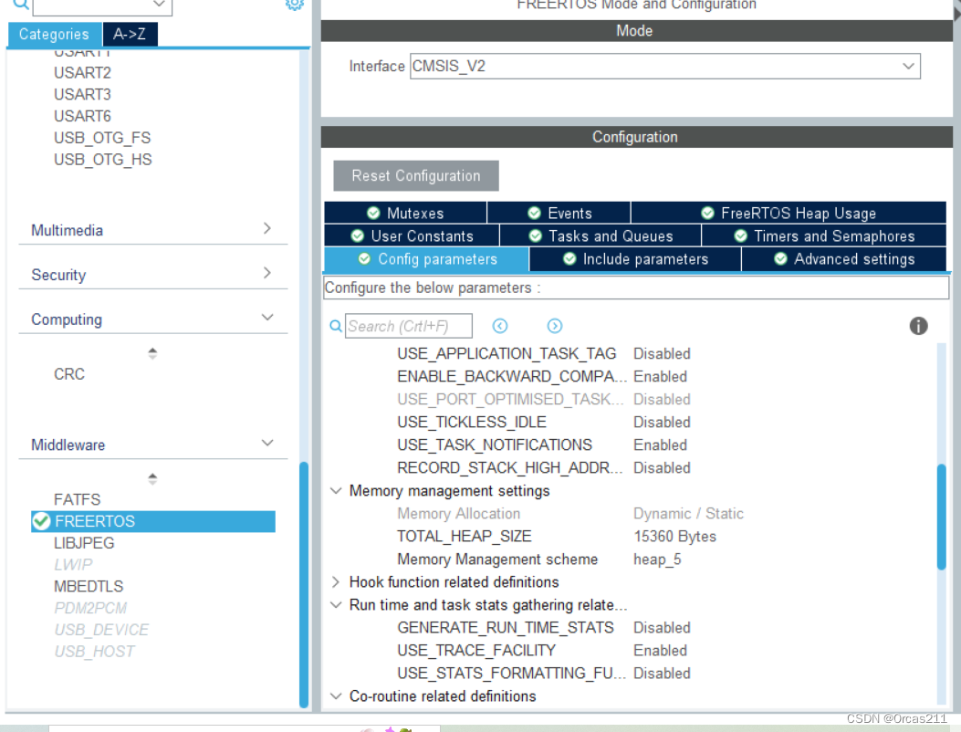Open parameter help via the info icon
Viewport: 961px width, 732px height.
(918, 326)
